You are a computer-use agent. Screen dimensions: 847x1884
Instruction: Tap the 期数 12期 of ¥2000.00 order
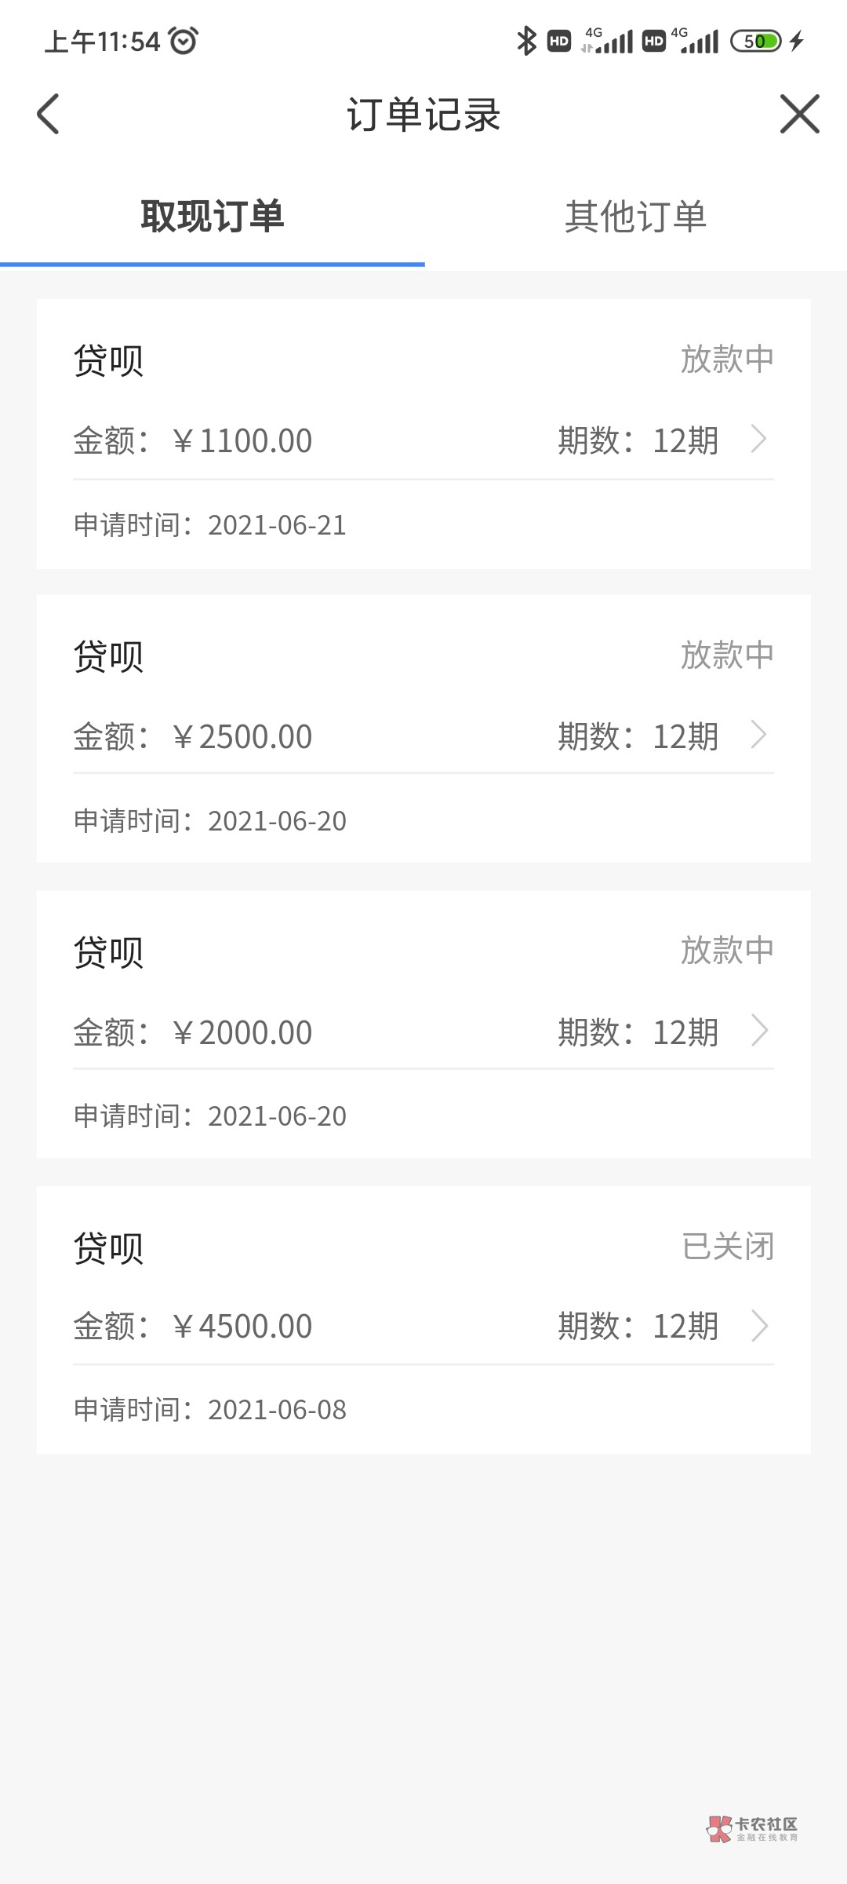[638, 1032]
